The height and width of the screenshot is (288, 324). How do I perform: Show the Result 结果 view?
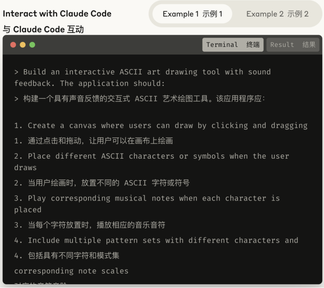293,45
